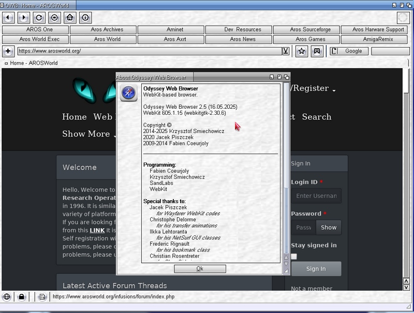Click the Ok button in About dialog

click(200, 269)
